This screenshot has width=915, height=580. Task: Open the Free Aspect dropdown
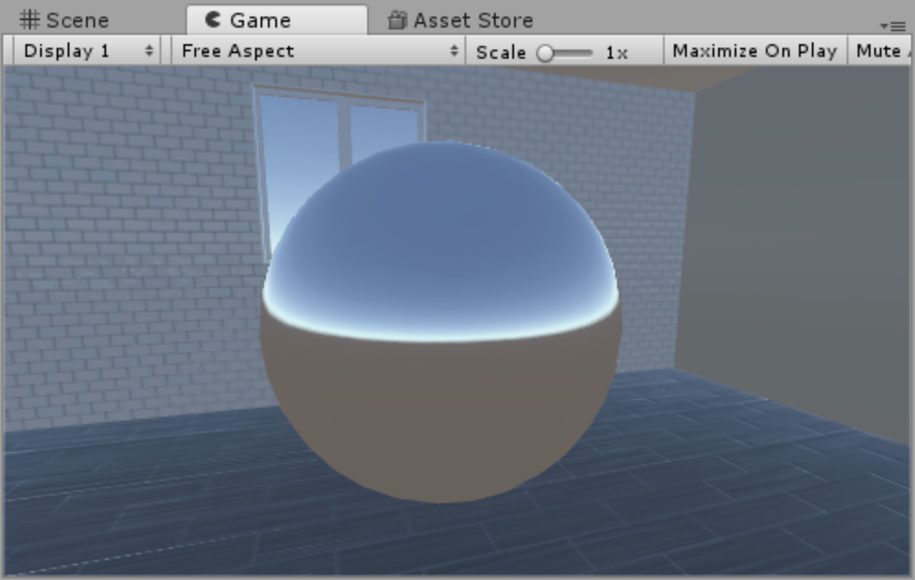pyautogui.click(x=318, y=51)
